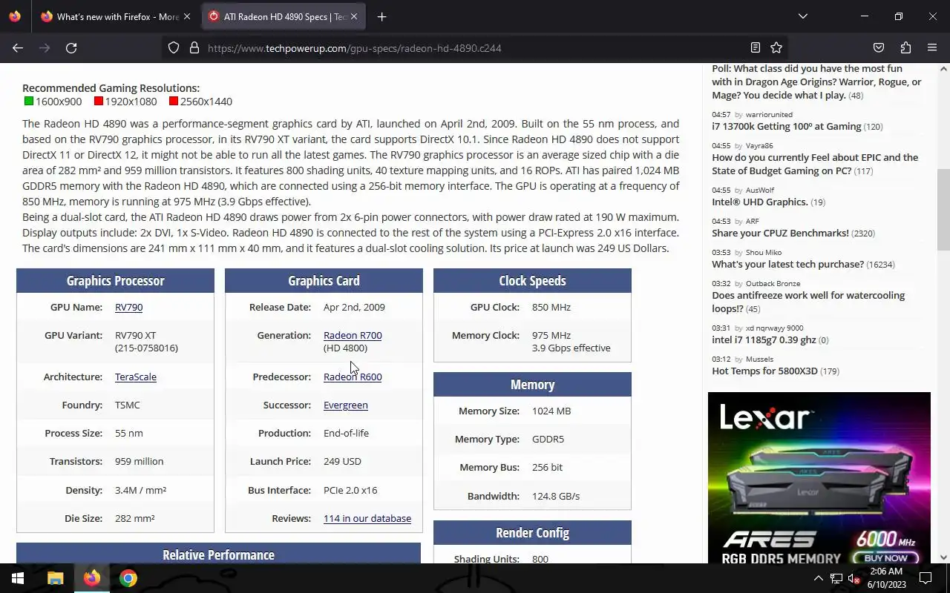Open the Extensions puzzle icon

click(905, 47)
